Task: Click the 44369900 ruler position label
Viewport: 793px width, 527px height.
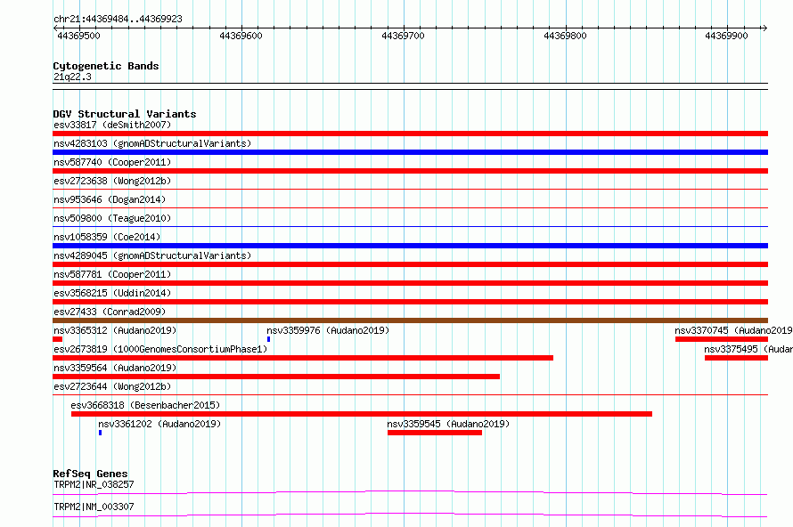Action: pos(726,36)
